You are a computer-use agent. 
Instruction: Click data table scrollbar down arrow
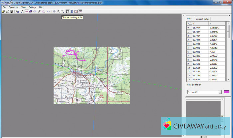(228, 80)
